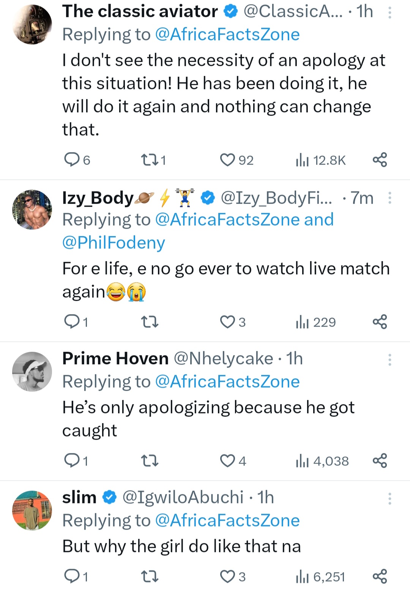Open more options on The classic aviator's tweet
This screenshot has height=590, width=410.
(x=389, y=13)
